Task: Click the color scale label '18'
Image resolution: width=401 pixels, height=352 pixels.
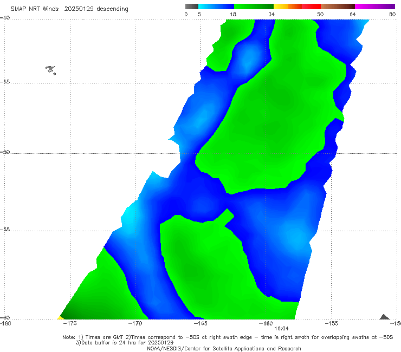Action: tap(233, 14)
